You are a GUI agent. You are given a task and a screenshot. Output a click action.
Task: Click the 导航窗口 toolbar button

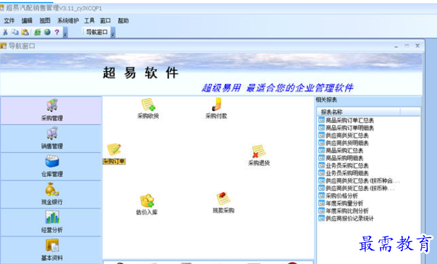coord(96,32)
